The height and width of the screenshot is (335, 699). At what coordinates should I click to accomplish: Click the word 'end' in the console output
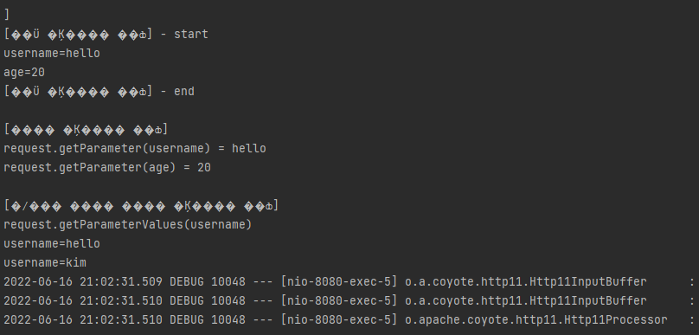coord(184,92)
